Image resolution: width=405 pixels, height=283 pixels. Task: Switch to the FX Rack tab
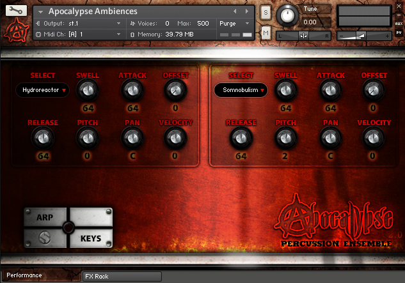pos(122,277)
